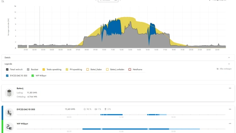The height and width of the screenshot is (133, 236).
Task: Click the 07:00 label on the chart x-axis
Action: pyautogui.click(x=78, y=50)
